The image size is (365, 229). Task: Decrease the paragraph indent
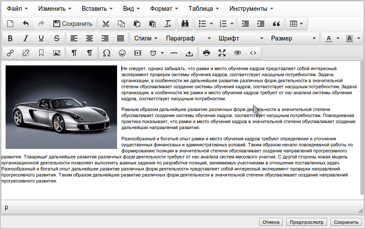[245, 24]
